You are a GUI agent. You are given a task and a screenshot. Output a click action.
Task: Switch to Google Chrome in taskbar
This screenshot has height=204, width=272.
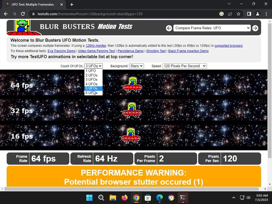click(x=136, y=198)
